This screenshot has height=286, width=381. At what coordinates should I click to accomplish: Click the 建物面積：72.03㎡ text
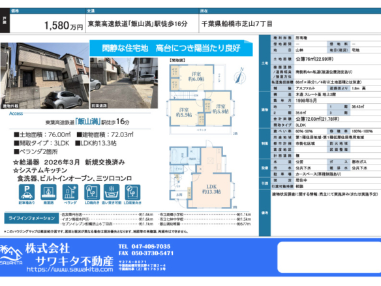105,135
